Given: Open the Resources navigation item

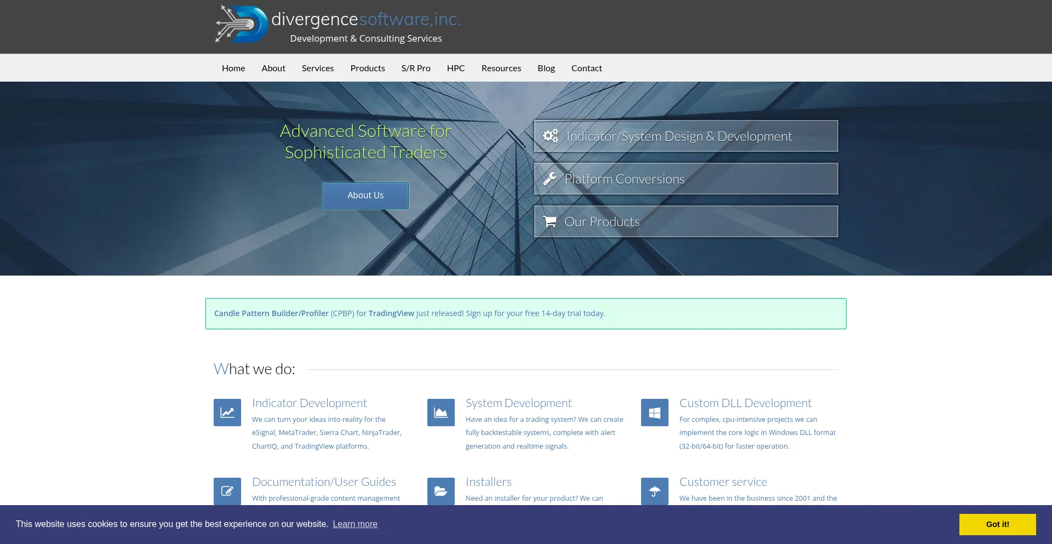Looking at the screenshot, I should tap(501, 68).
